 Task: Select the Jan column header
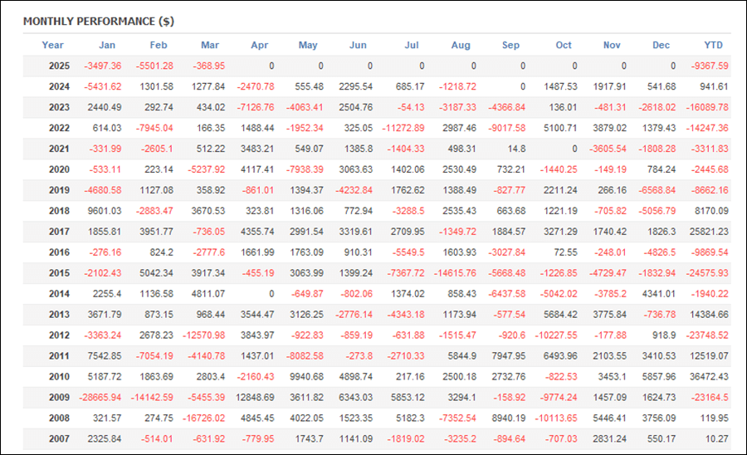(x=107, y=46)
